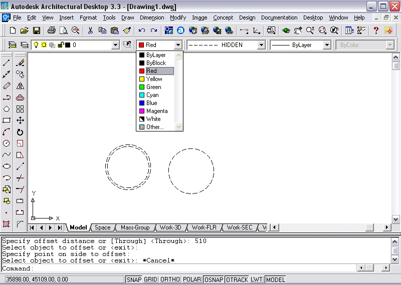Toggle OTRACK in status bar
This screenshot has width=401, height=285.
pyautogui.click(x=237, y=279)
